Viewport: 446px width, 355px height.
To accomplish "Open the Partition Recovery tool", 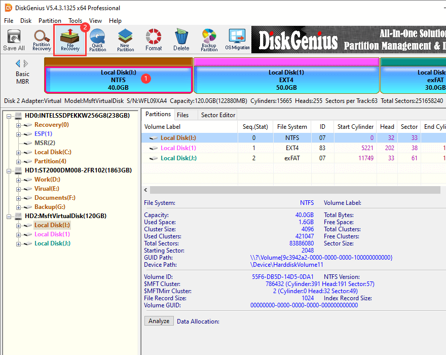I will tap(42, 40).
